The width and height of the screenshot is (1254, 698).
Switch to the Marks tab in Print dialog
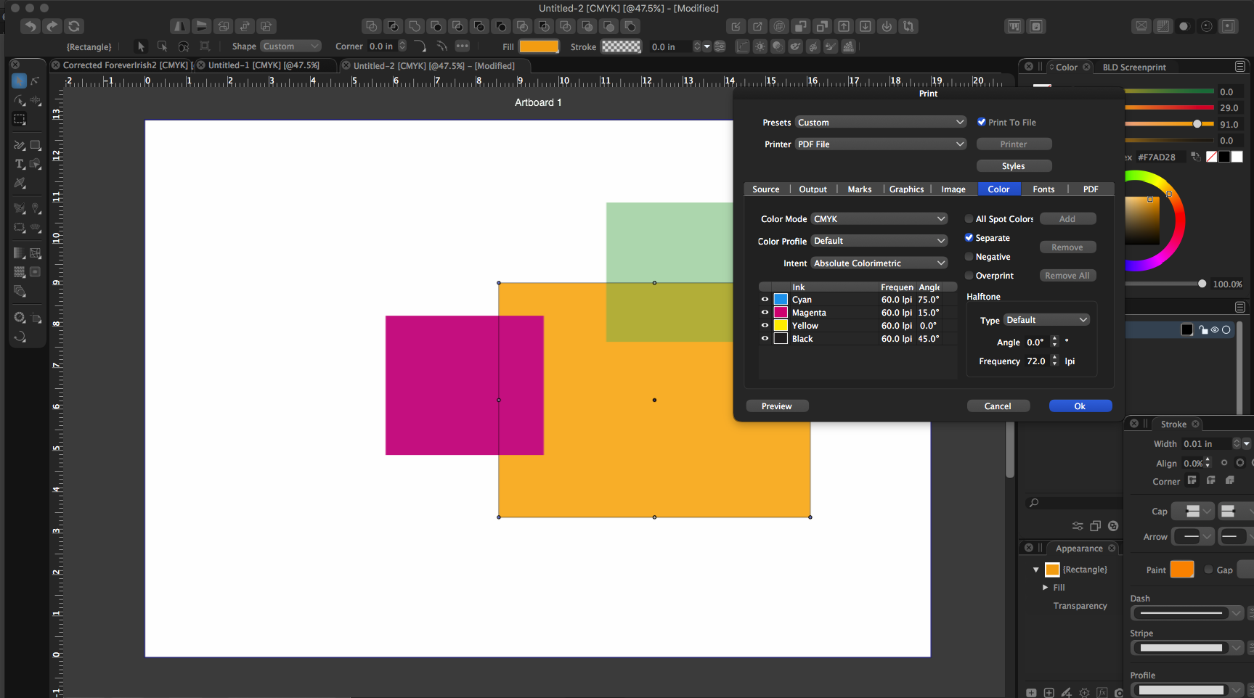(x=859, y=189)
